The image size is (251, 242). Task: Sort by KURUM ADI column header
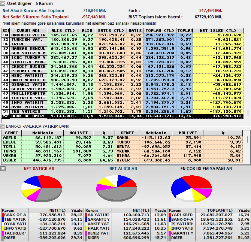coord(28,31)
